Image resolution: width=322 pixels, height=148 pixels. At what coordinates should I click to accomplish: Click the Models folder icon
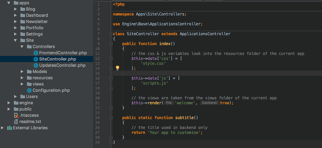(29, 72)
